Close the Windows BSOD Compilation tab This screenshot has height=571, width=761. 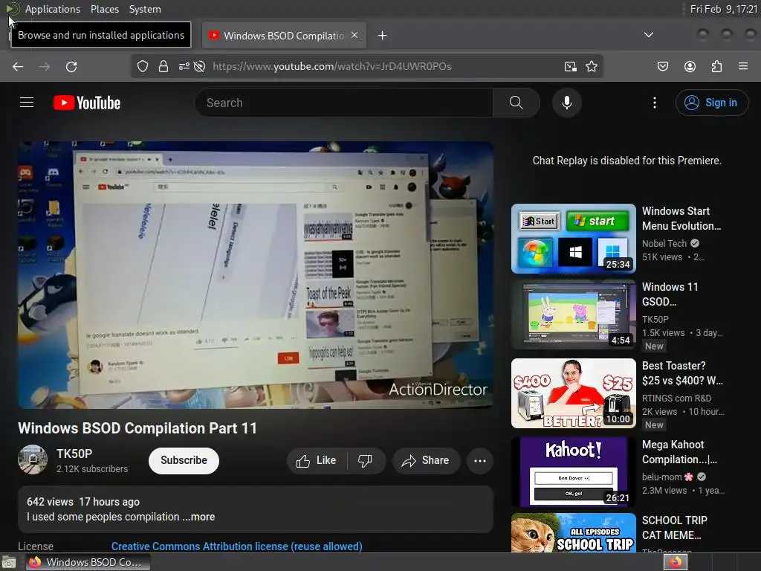coord(354,36)
